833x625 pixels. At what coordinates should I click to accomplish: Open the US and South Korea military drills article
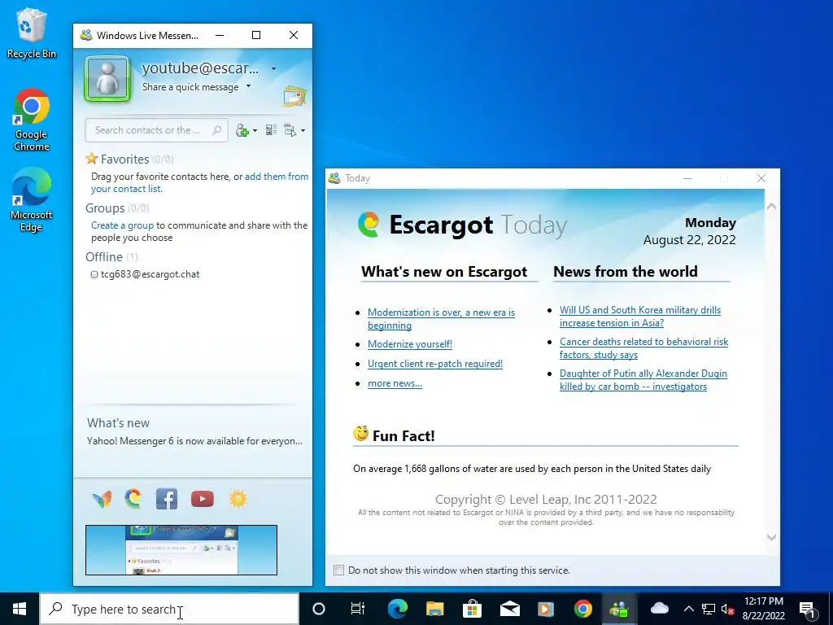(640, 317)
